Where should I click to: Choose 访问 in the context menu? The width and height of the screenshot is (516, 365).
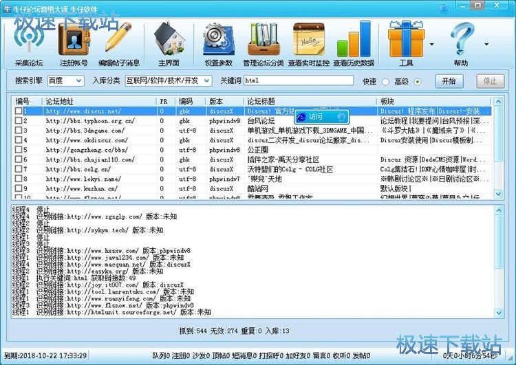pyautogui.click(x=321, y=117)
